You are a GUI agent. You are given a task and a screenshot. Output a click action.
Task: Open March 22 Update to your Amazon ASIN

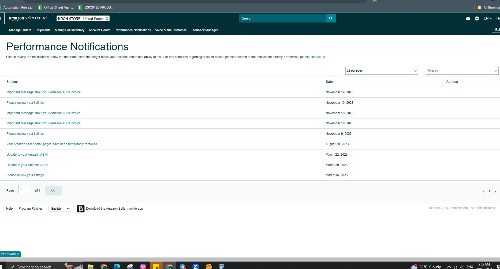tap(27, 155)
